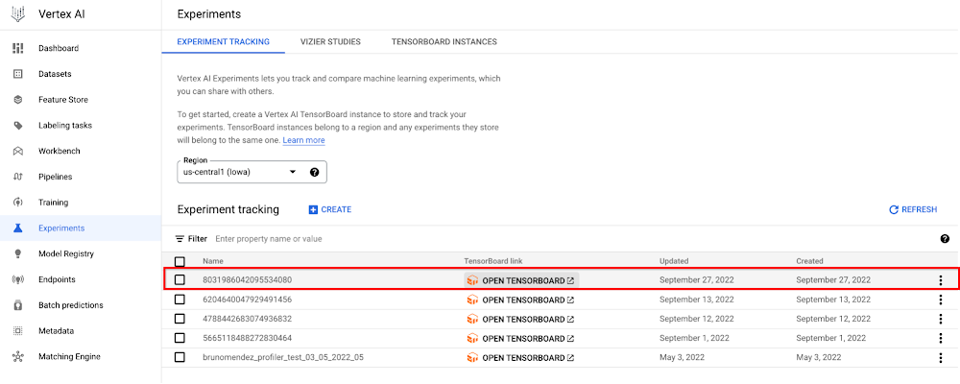
Task: Check the box for experiment 8031986042095534080
Action: tap(180, 280)
